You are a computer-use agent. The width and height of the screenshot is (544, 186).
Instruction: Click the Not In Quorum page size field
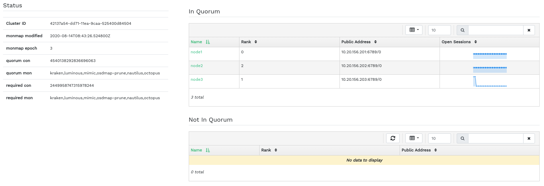[x=439, y=138]
